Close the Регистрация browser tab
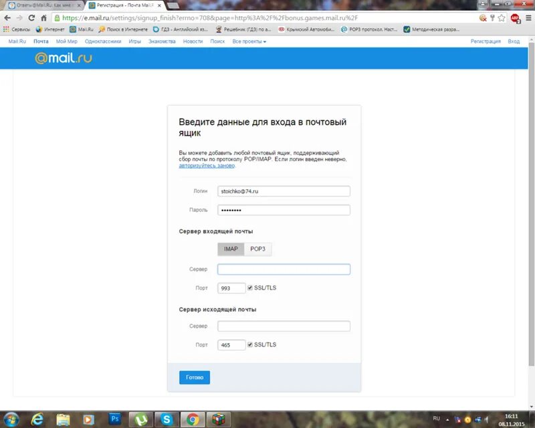 point(159,5)
